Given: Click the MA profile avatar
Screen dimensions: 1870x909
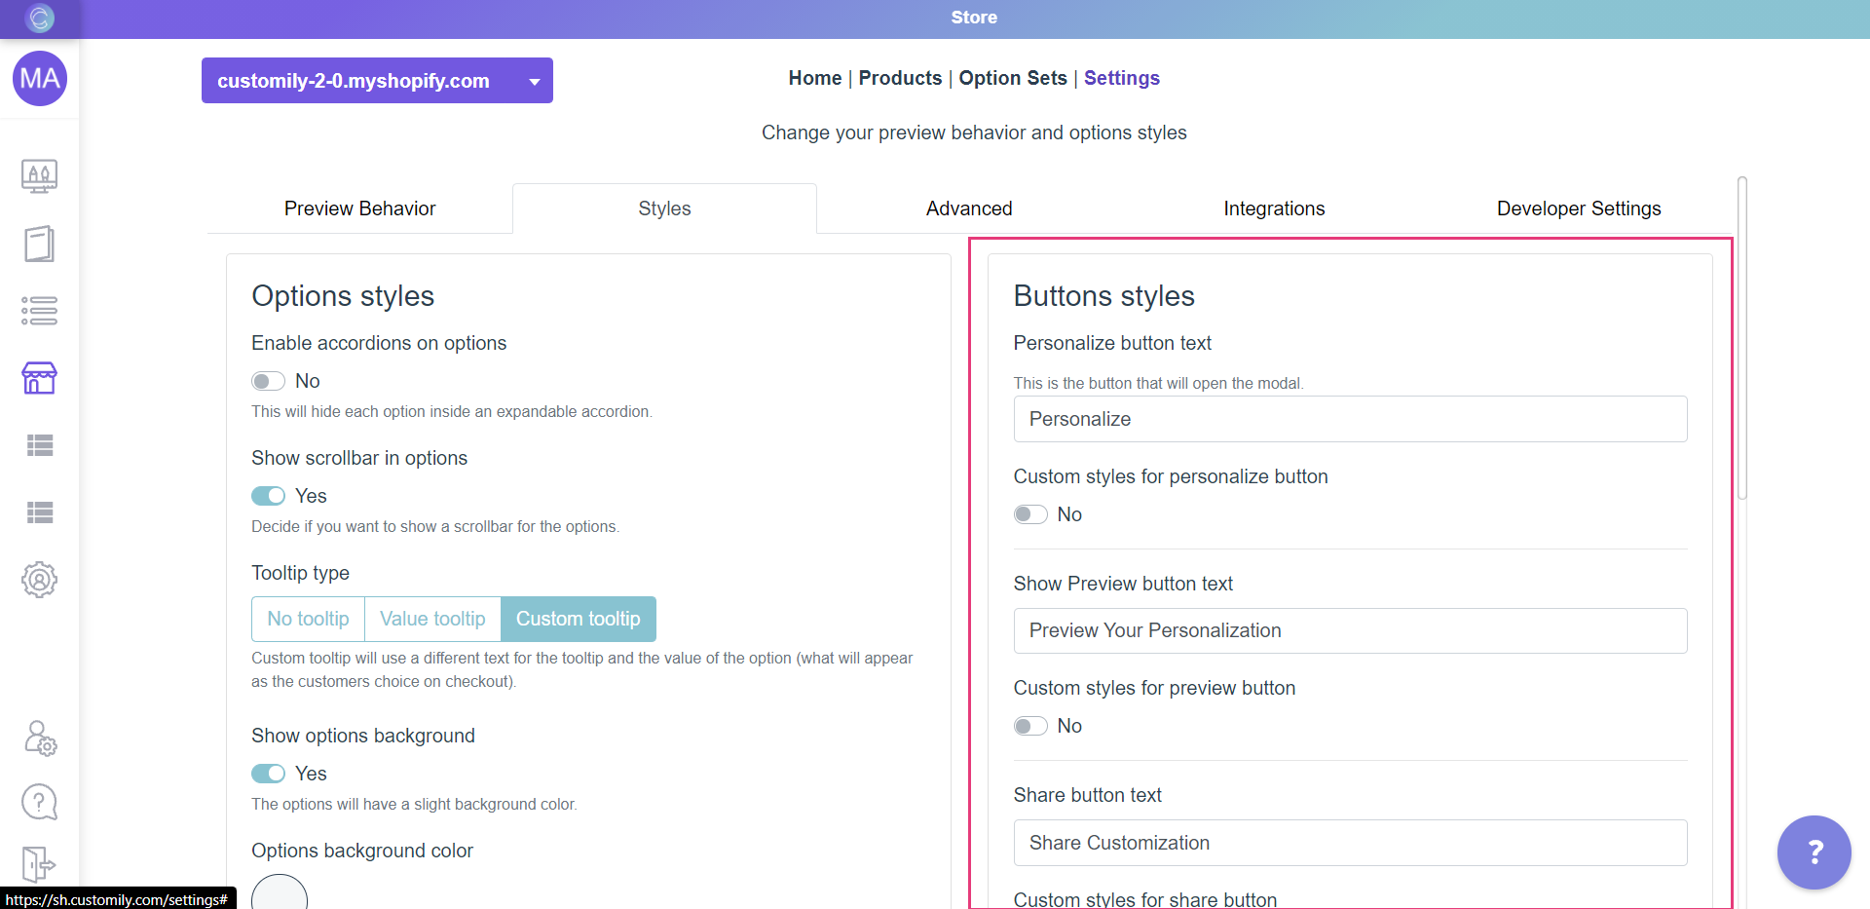Looking at the screenshot, I should pos(39,79).
